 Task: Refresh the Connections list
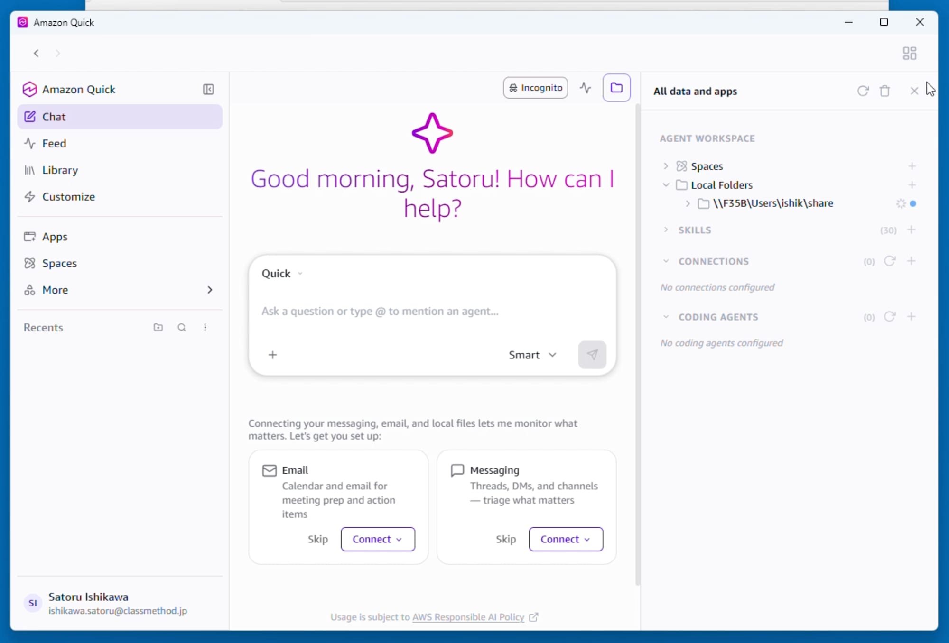[890, 261]
